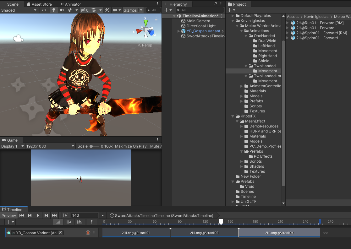Collapse Kevin Iglesias folder
The width and height of the screenshot is (351, 249).
(x=233, y=21)
